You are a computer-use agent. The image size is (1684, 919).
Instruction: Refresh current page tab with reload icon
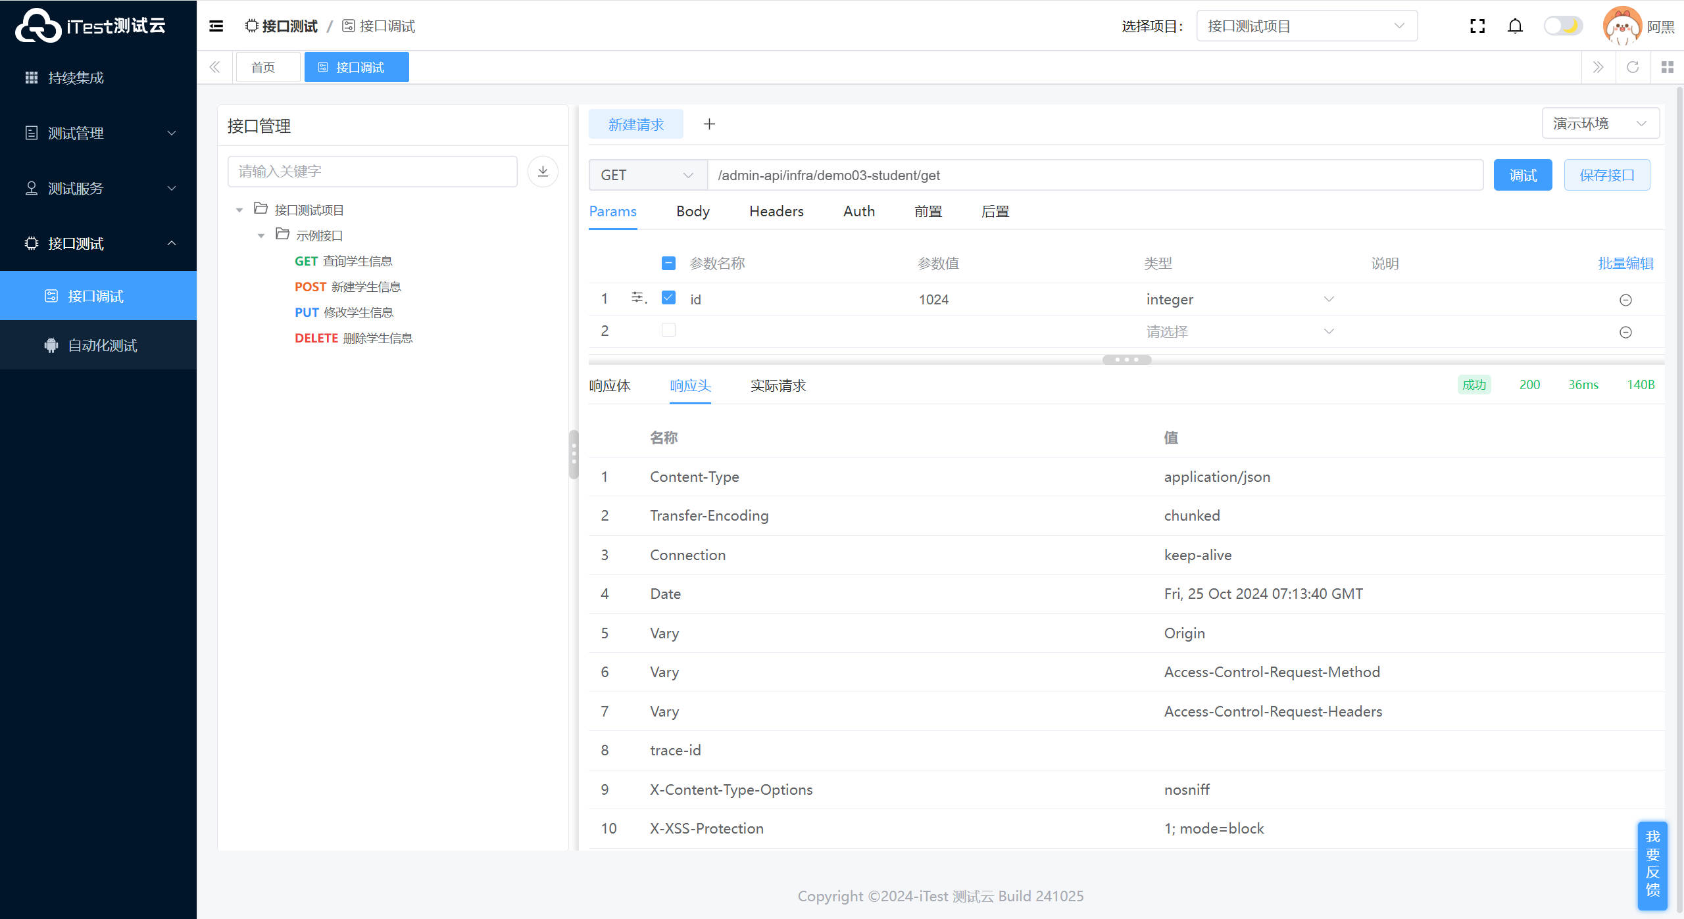click(x=1633, y=67)
